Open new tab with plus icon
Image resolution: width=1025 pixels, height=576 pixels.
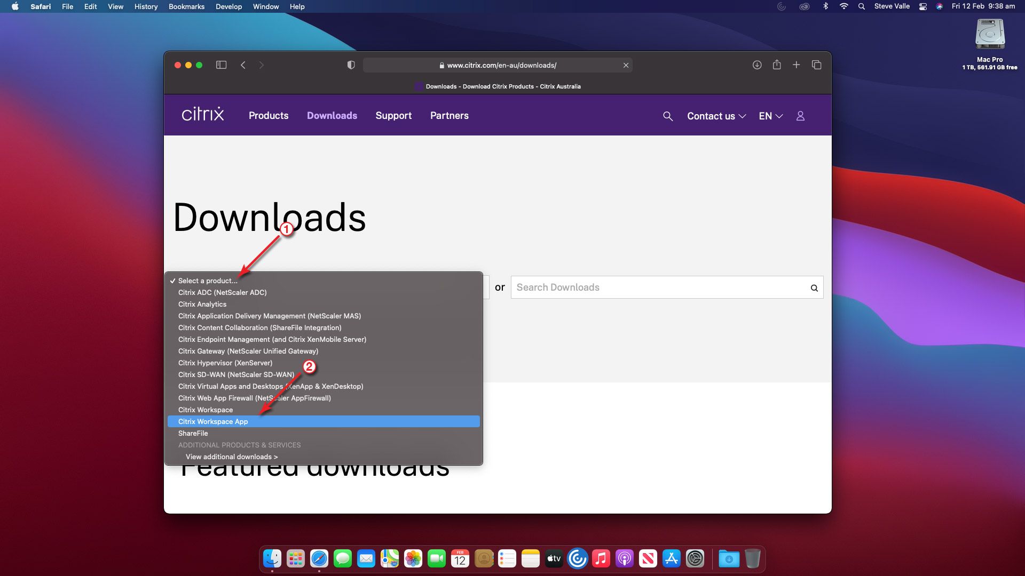point(796,65)
